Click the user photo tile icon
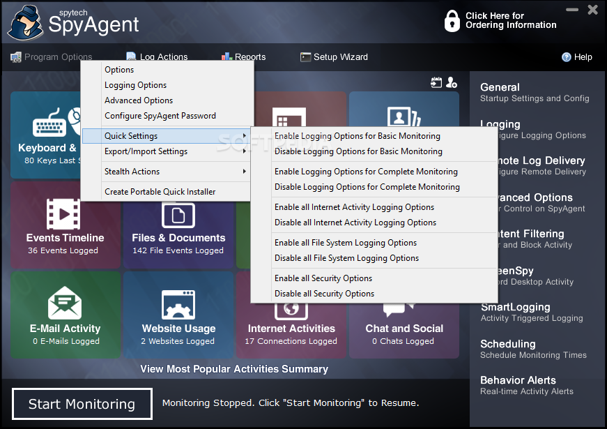 (x=404, y=116)
